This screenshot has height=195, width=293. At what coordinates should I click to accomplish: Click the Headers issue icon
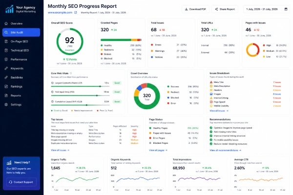point(211,90)
